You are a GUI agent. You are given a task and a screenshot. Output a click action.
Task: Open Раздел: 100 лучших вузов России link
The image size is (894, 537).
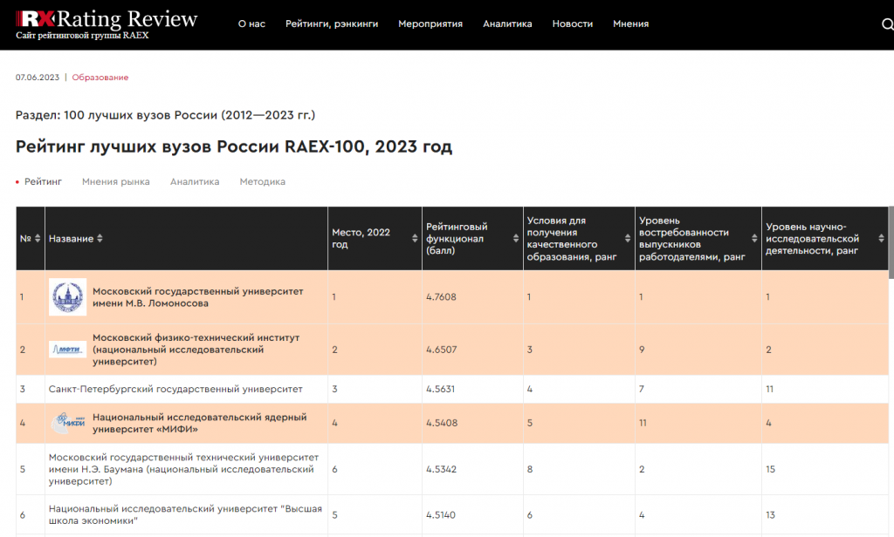click(165, 115)
